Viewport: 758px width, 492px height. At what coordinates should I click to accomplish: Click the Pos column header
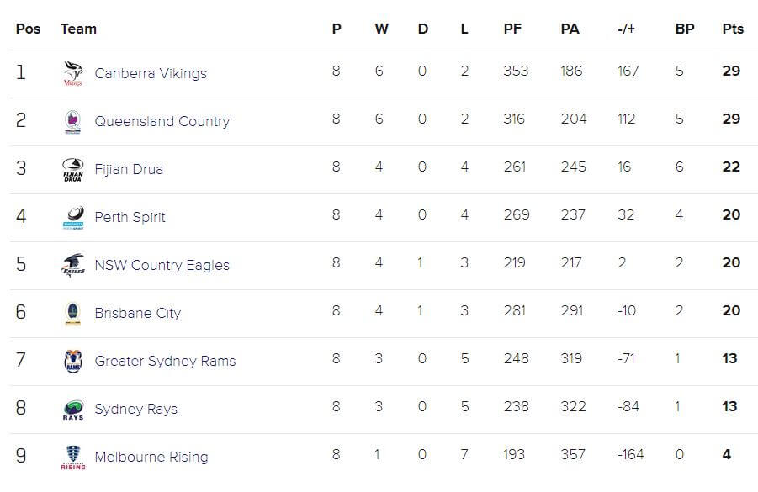click(x=28, y=29)
